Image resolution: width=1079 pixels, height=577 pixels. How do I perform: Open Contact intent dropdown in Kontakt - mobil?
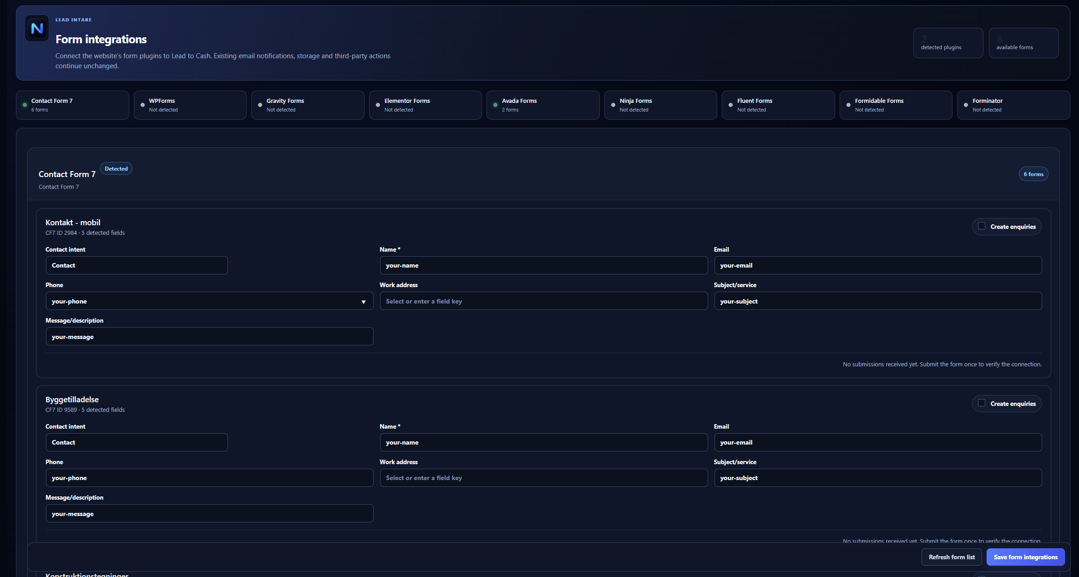pyautogui.click(x=137, y=265)
